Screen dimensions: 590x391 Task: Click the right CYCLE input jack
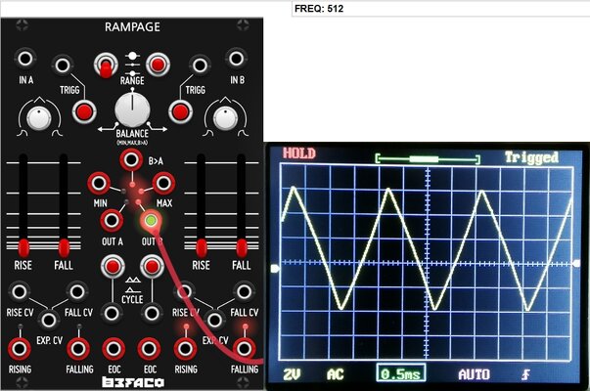[152, 313]
